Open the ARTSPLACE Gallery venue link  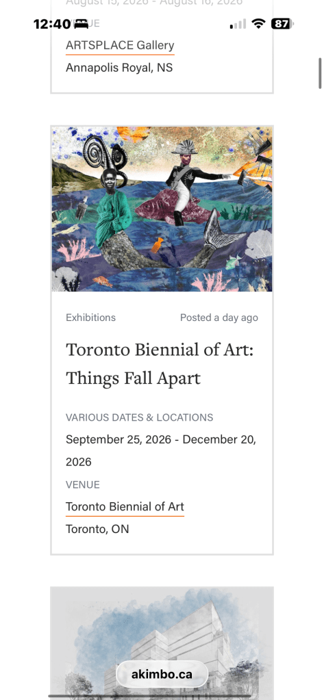[120, 46]
